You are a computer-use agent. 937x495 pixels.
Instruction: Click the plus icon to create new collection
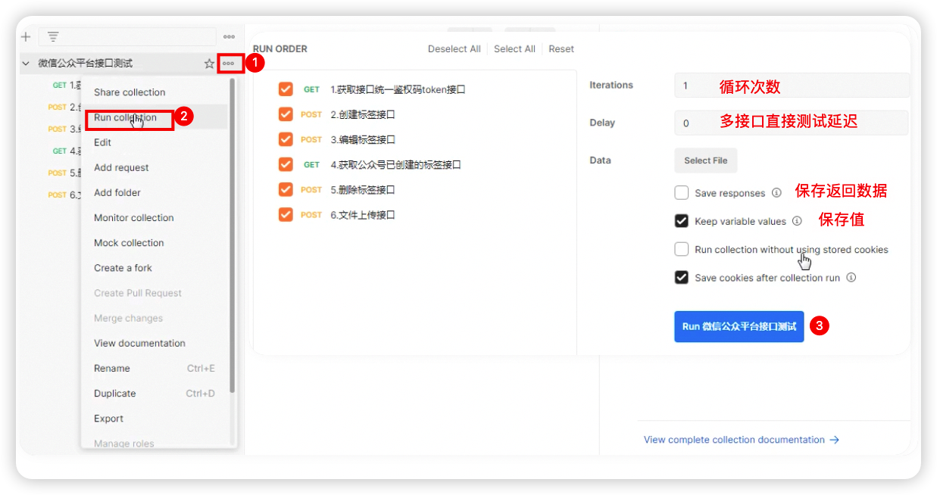point(26,36)
